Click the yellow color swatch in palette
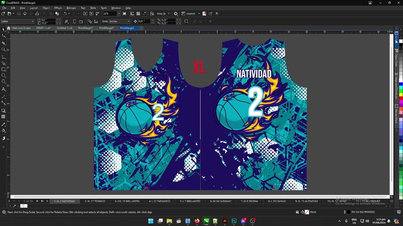The width and height of the screenshot is (403, 226). point(401,94)
